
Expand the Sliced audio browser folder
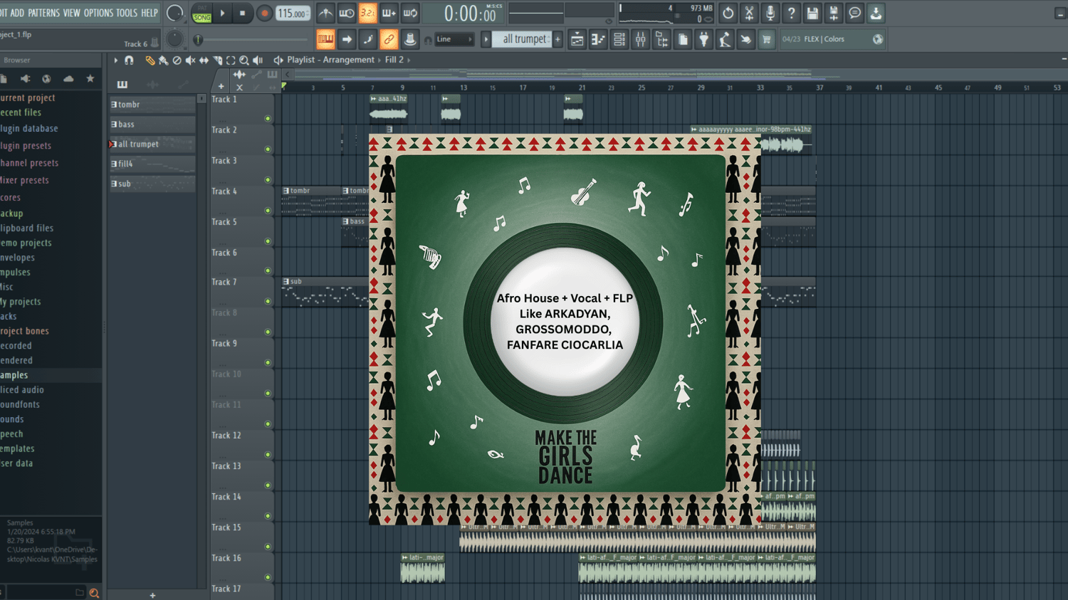(22, 390)
